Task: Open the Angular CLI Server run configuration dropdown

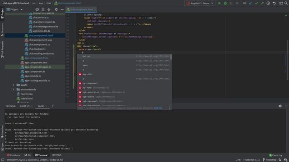Action: pos(200,3)
